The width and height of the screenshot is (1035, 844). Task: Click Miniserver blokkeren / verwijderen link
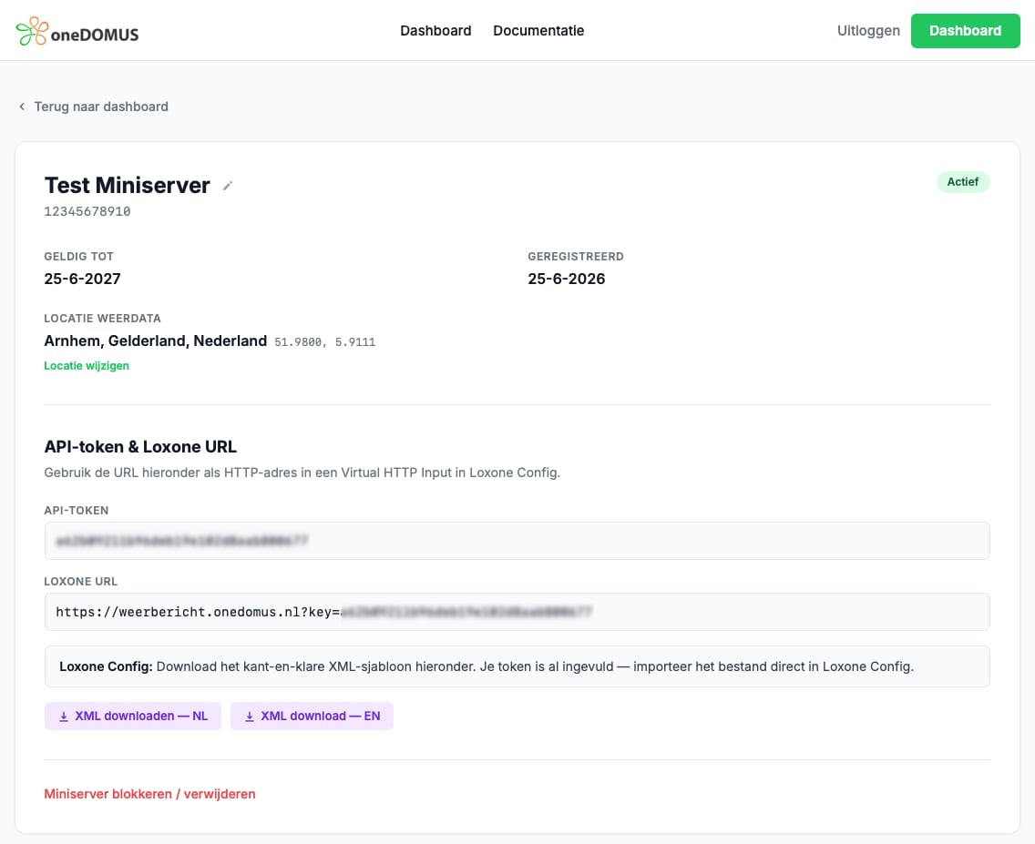click(x=149, y=794)
